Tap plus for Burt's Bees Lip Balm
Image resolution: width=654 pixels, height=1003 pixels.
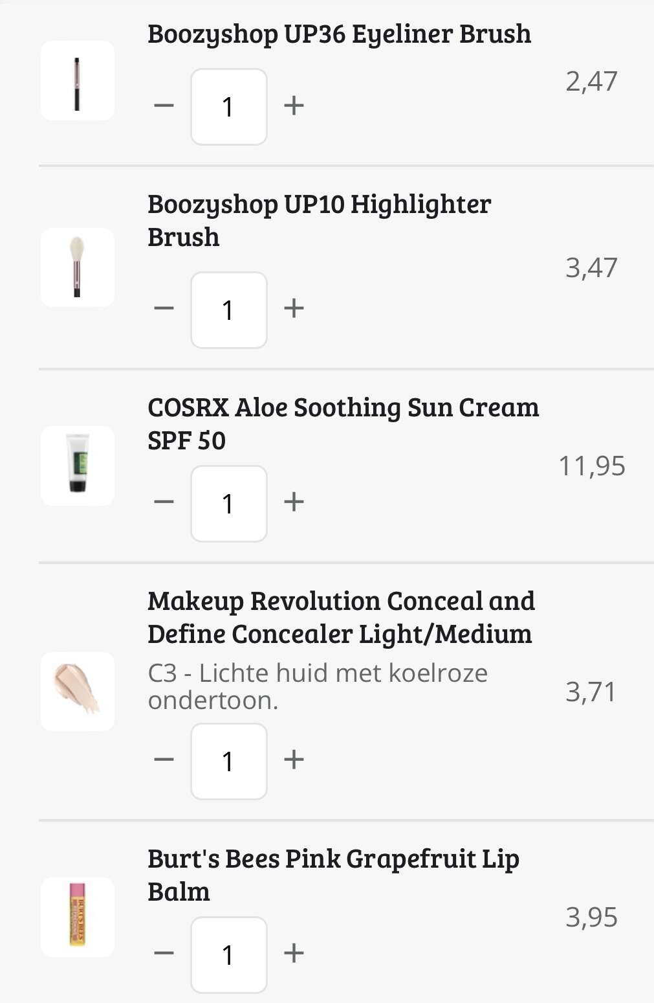[x=294, y=953]
